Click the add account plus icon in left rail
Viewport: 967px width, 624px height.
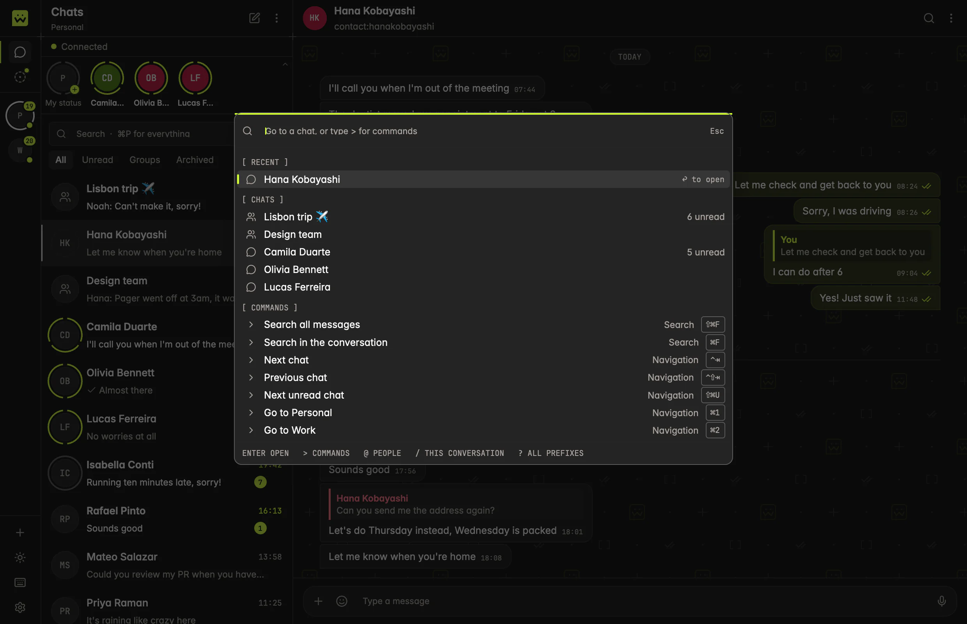pos(20,532)
